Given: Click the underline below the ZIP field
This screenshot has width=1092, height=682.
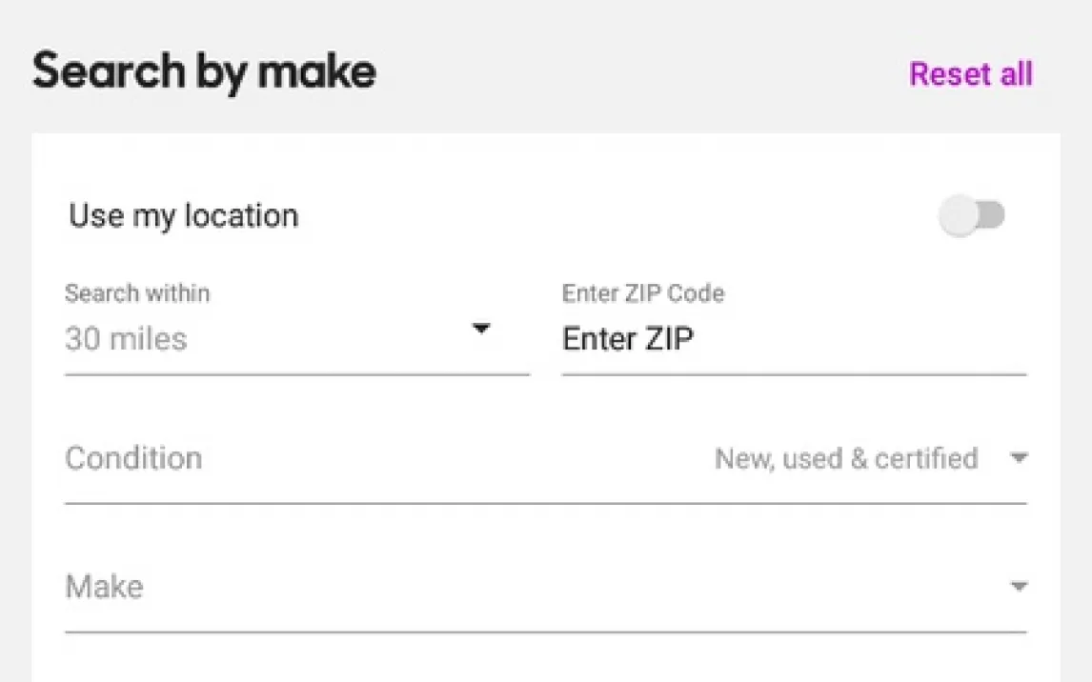Looking at the screenshot, I should [x=794, y=374].
